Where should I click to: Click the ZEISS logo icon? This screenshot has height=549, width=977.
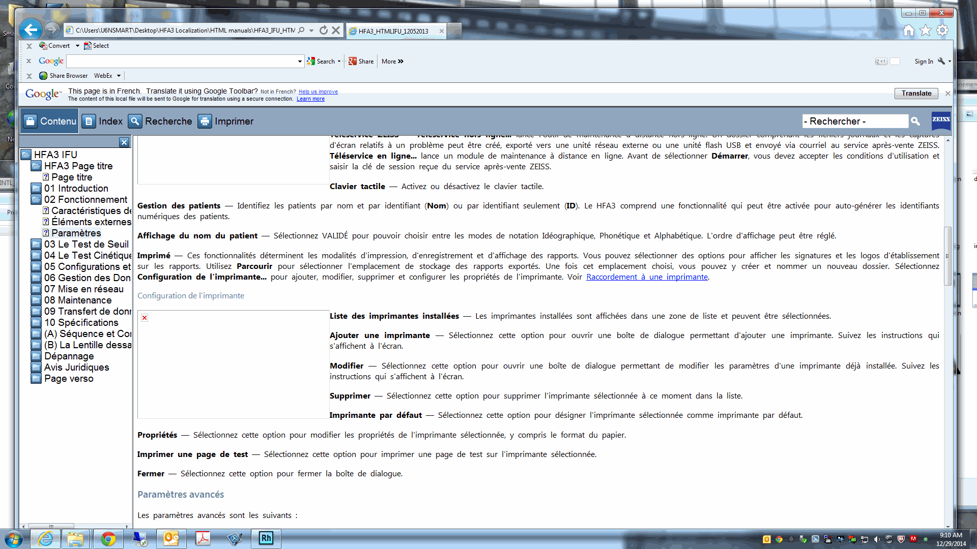point(940,120)
